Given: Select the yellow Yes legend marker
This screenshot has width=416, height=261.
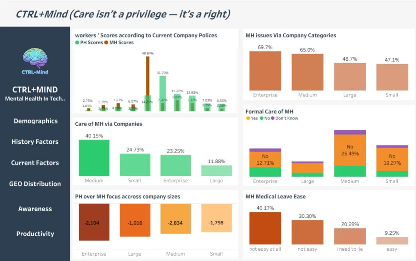Looking at the screenshot, I should [248, 118].
